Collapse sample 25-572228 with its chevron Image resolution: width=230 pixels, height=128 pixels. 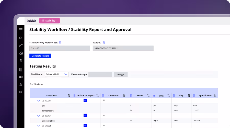38,126
